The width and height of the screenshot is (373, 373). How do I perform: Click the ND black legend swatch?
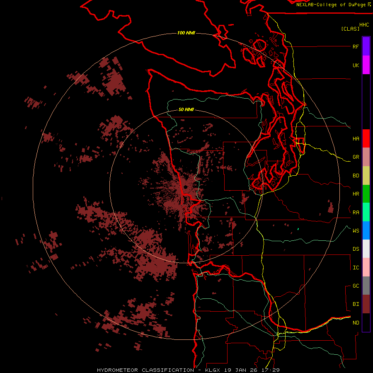(x=366, y=322)
